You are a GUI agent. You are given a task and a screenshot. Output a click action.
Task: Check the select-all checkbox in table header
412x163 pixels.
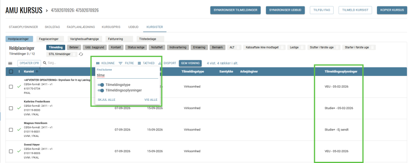[11, 72]
